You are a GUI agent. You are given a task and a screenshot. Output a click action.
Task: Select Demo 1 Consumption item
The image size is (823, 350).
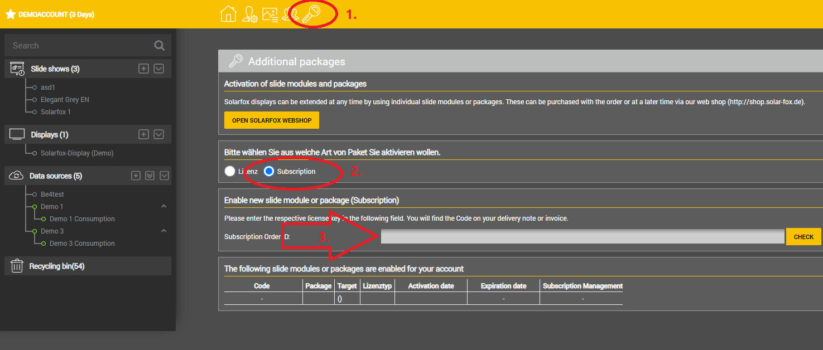point(82,219)
